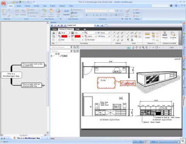The width and height of the screenshot is (186, 144).
Task: Open the MindManager application button
Action: pyautogui.click(x=3, y=3)
